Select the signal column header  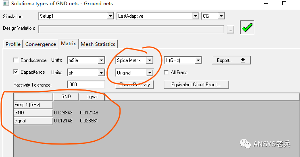tap(92, 97)
